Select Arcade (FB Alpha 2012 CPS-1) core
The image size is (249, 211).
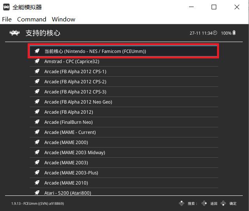pos(124,72)
